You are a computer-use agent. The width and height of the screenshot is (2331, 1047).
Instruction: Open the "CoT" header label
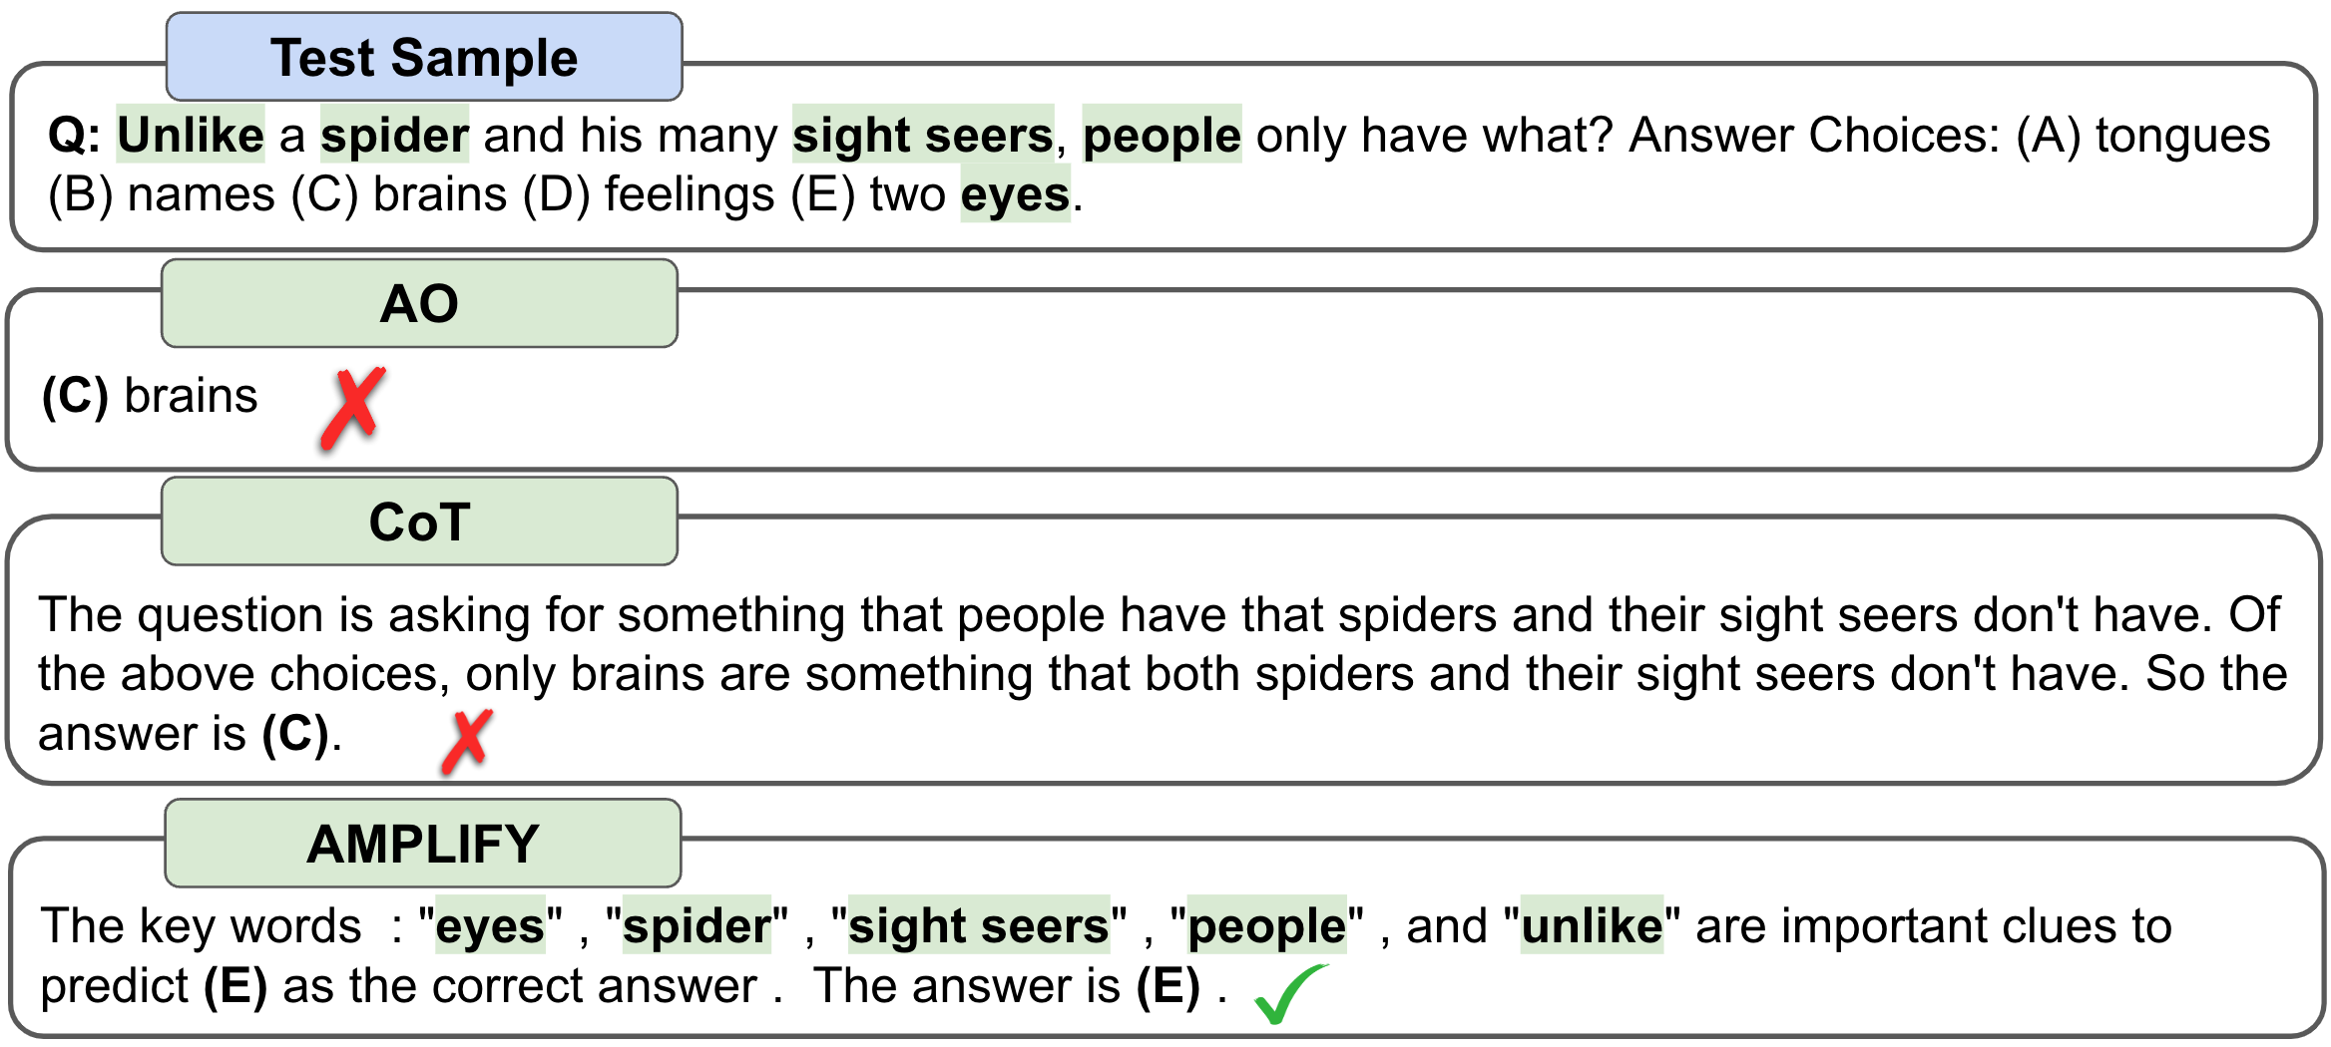point(419,523)
